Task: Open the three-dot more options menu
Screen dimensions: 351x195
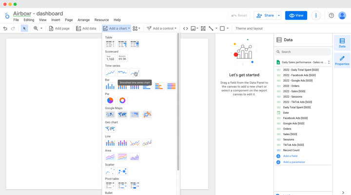Action: tap(316, 16)
